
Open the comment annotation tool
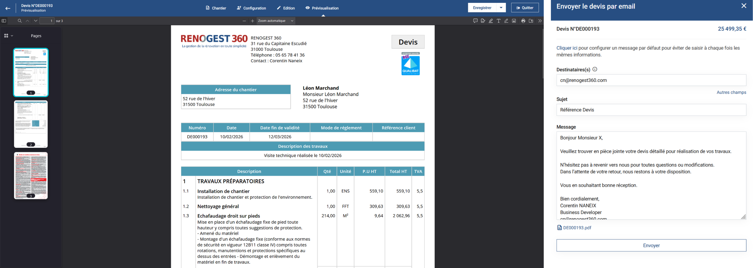click(475, 21)
